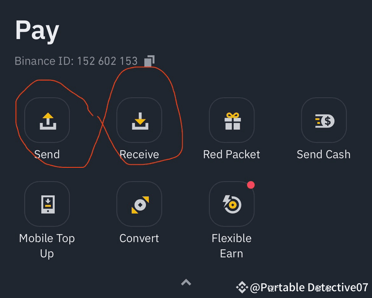This screenshot has height=298, width=372.
Task: Tap the Send upload-arrow icon
Action: 47,120
